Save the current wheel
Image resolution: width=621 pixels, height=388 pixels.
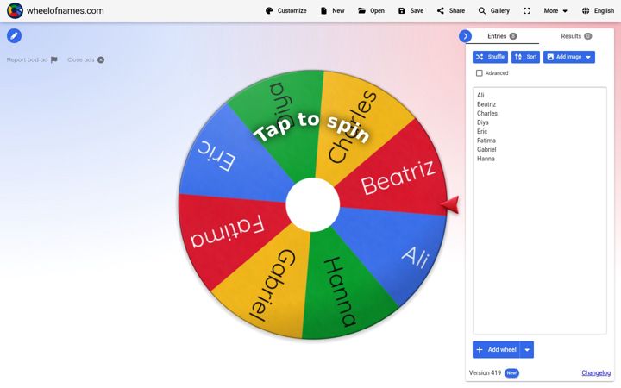tap(411, 10)
